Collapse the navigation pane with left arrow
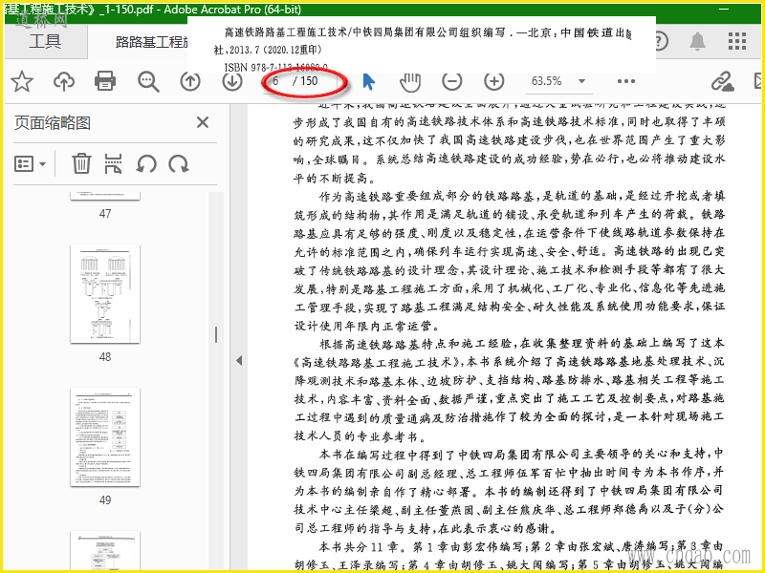765x573 pixels. 239,361
